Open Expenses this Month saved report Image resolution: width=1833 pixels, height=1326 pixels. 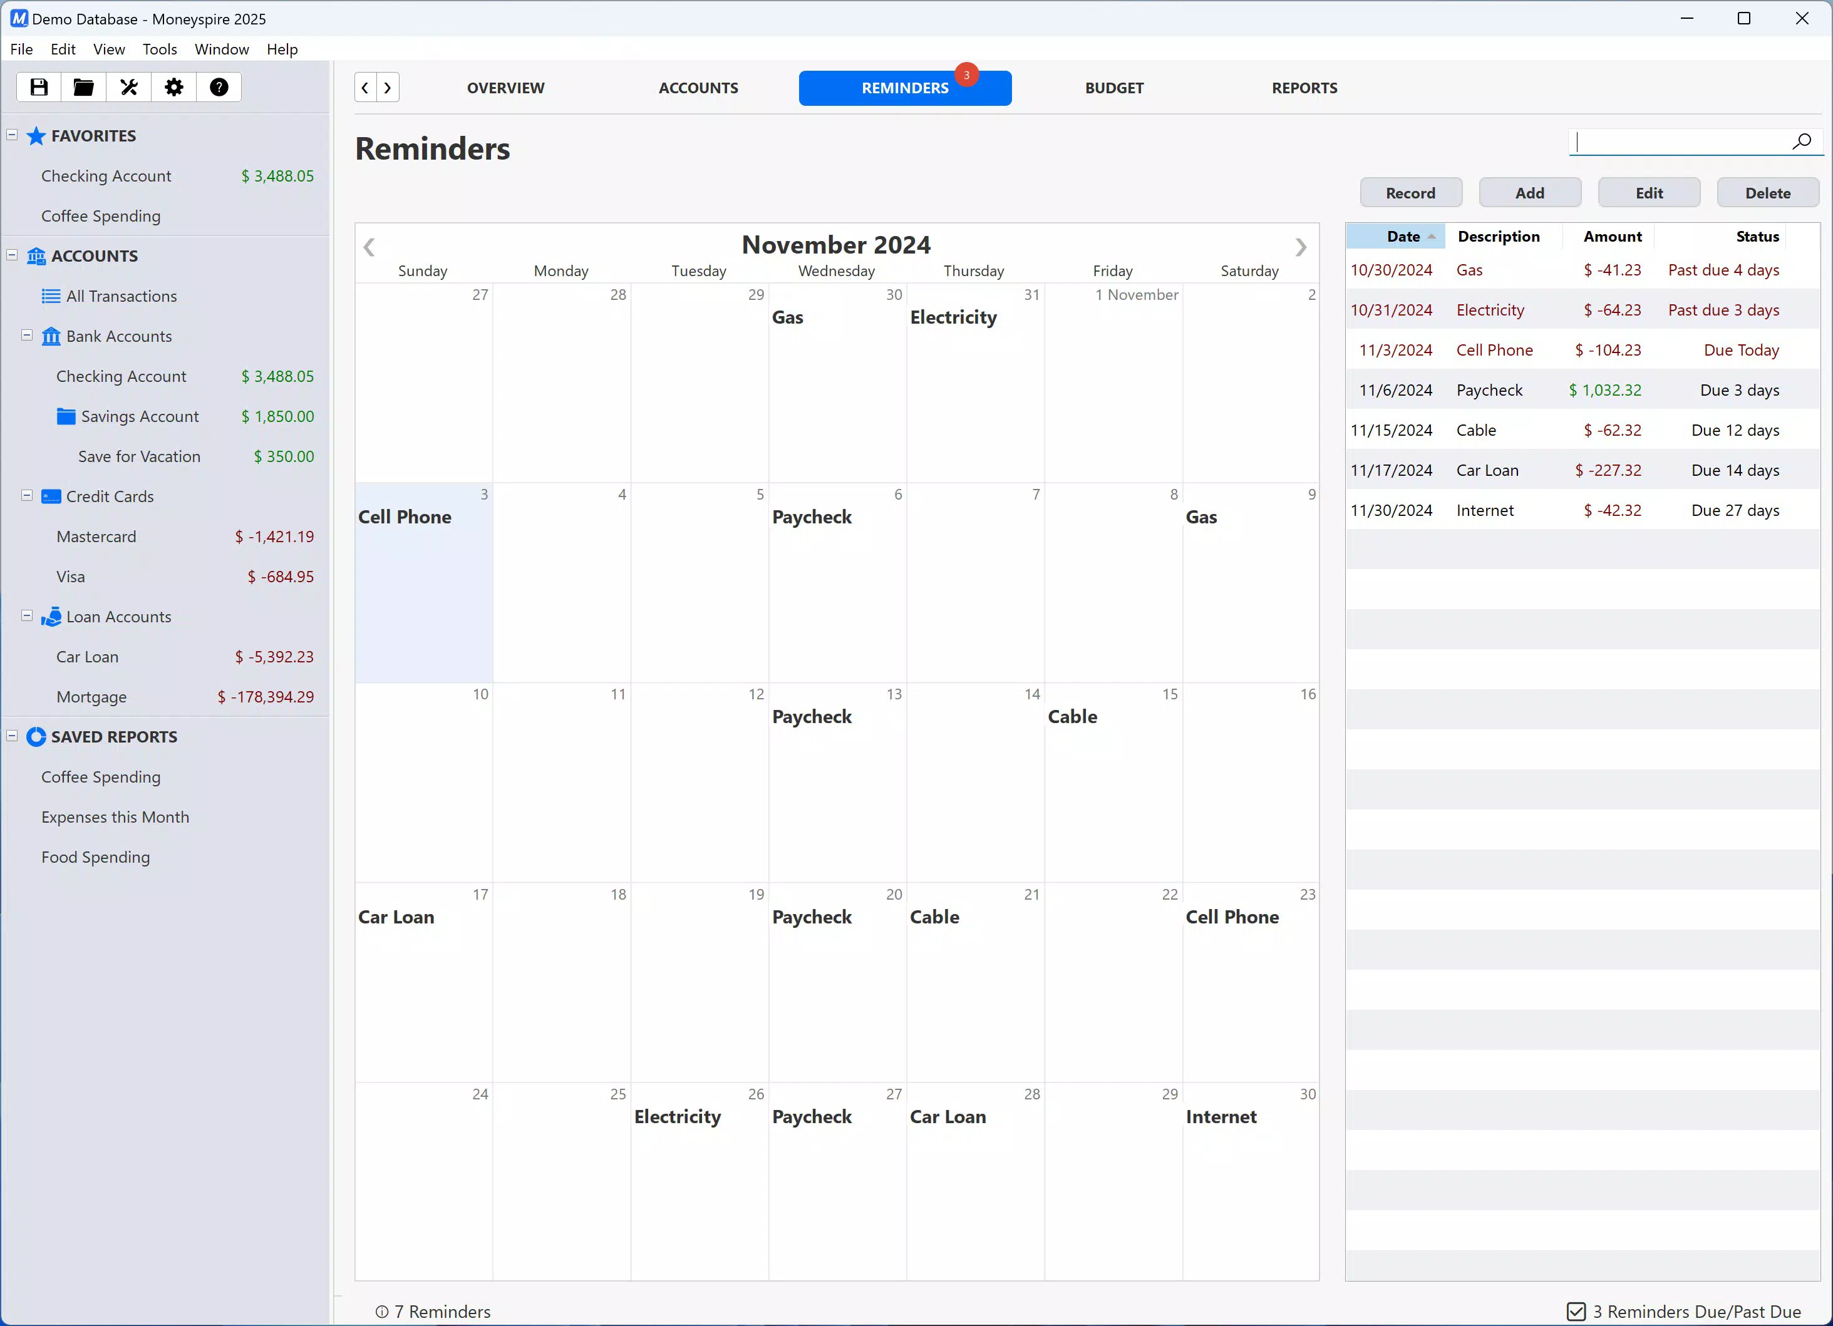116,817
